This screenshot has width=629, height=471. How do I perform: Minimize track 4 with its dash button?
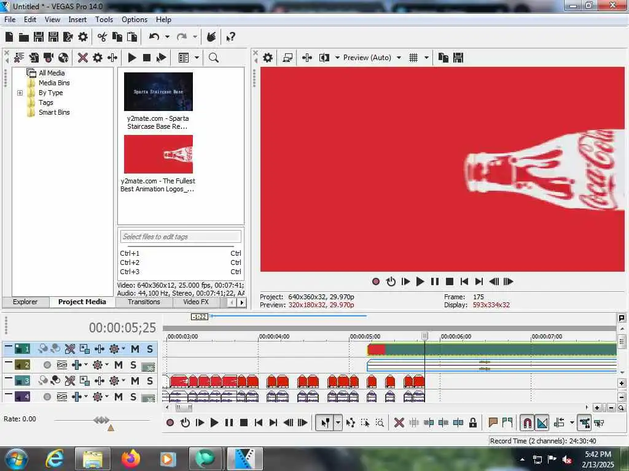pyautogui.click(x=8, y=394)
